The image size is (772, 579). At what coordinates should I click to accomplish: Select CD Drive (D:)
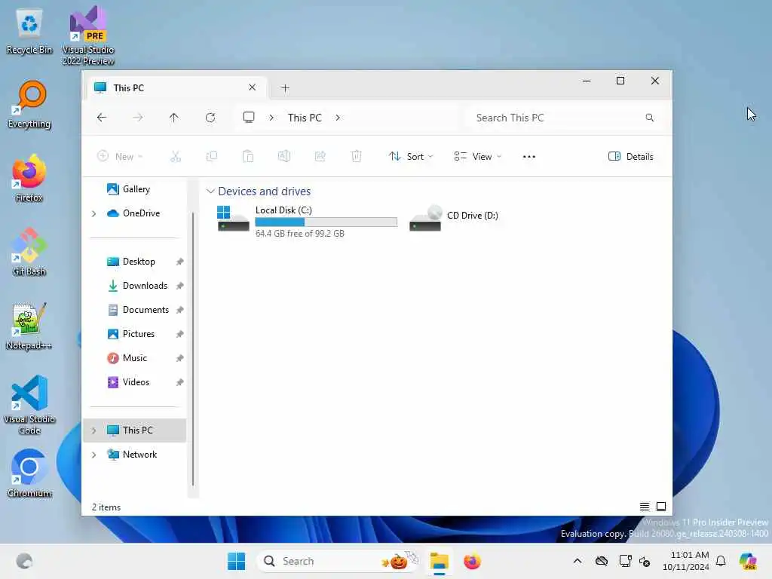tap(454, 218)
